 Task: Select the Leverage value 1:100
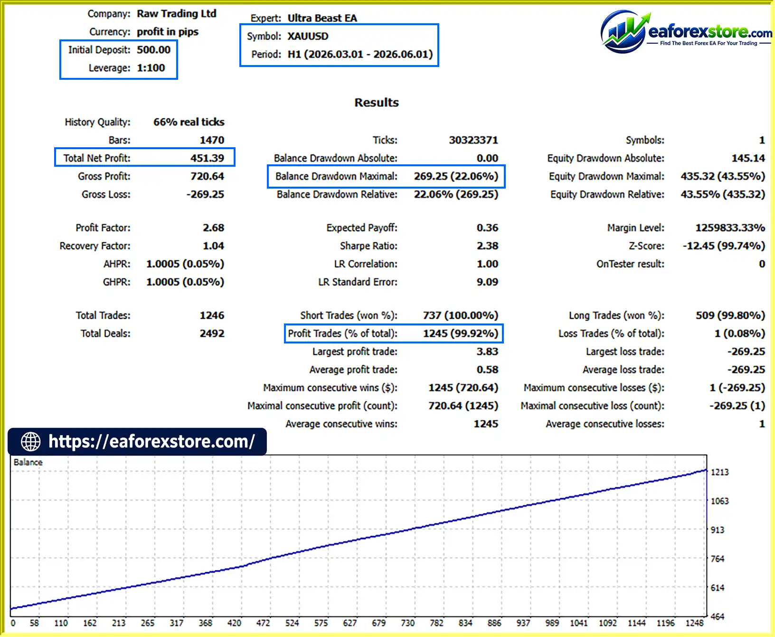(x=151, y=68)
